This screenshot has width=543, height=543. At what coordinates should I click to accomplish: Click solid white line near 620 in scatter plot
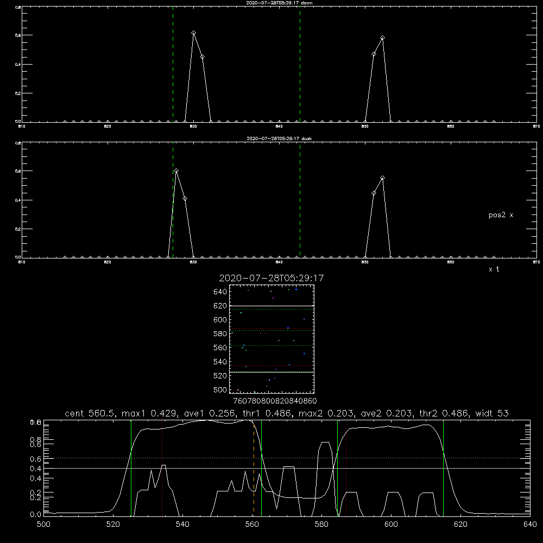(x=271, y=306)
